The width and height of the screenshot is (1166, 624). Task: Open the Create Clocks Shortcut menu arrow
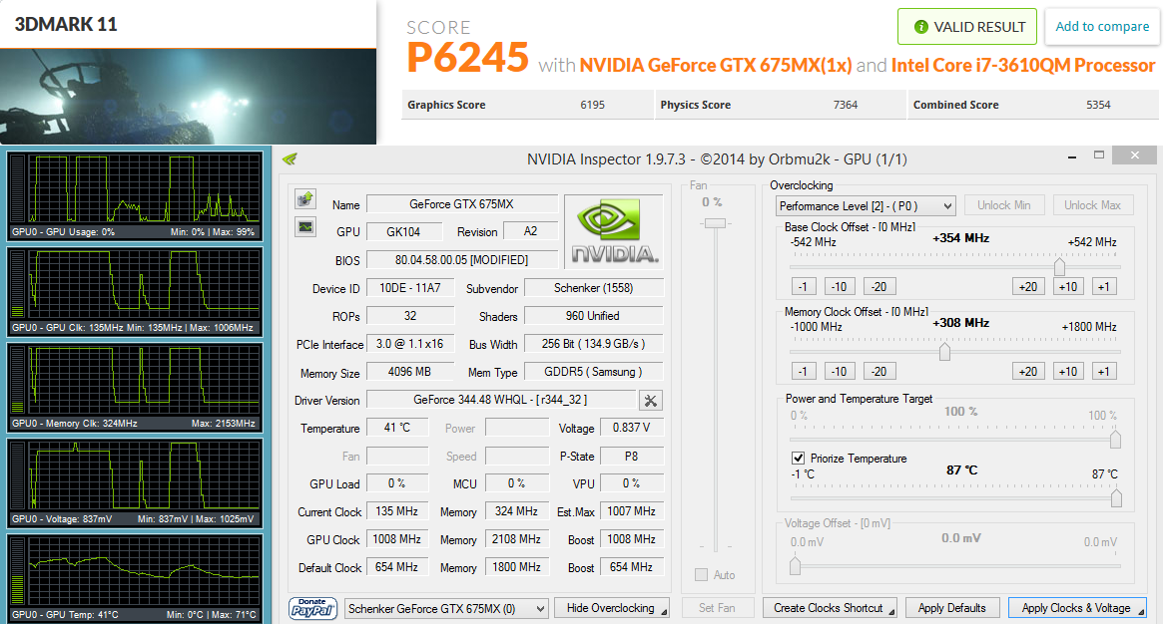coord(891,612)
